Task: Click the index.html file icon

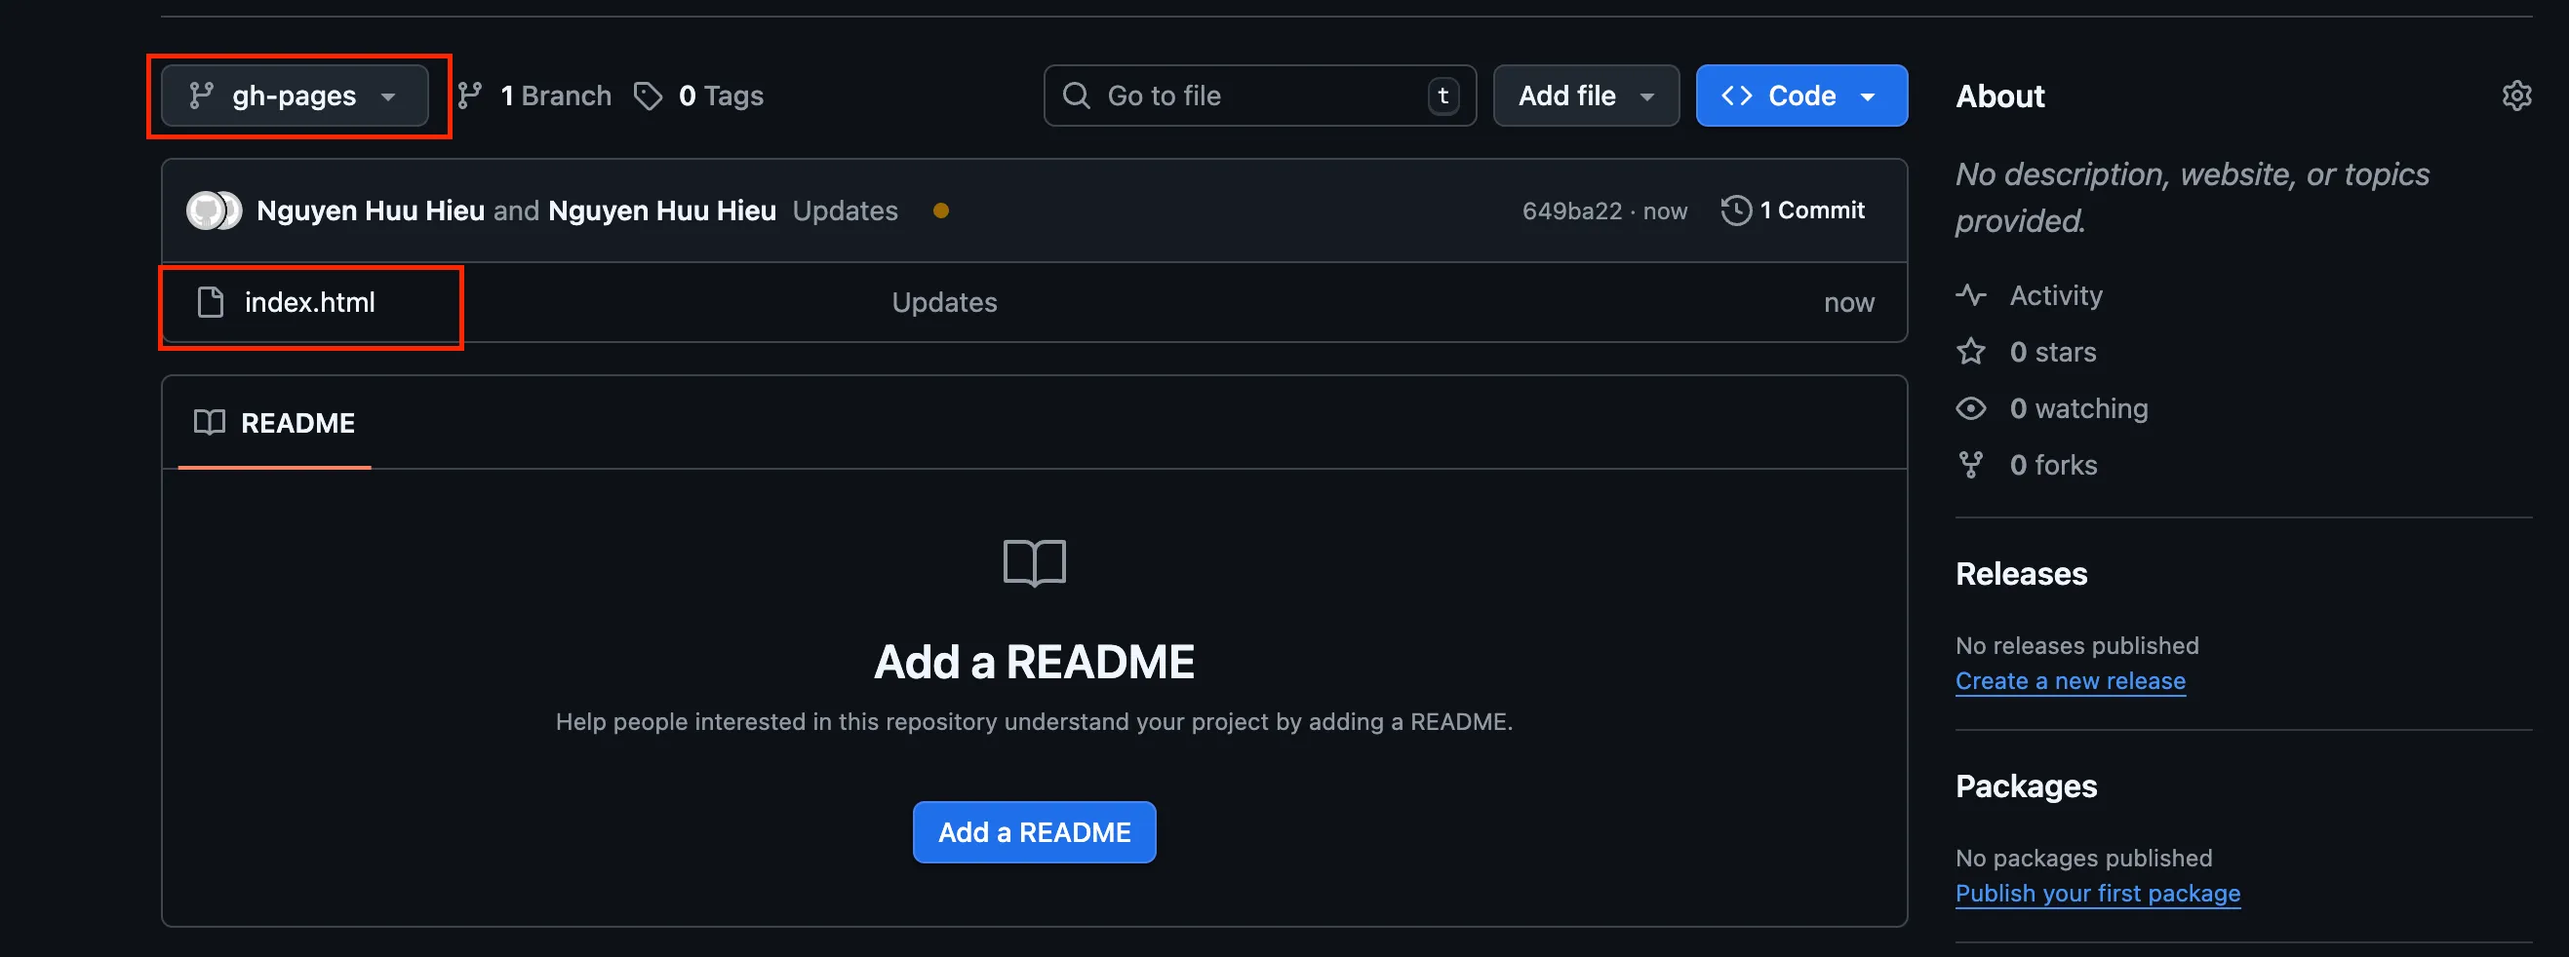Action: pyautogui.click(x=211, y=302)
